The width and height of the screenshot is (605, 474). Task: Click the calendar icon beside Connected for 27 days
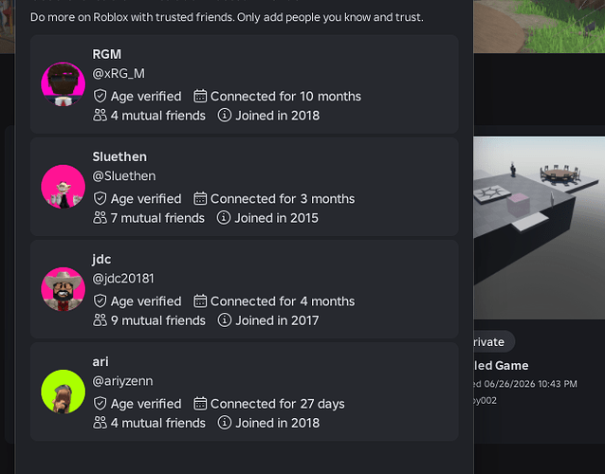(x=200, y=404)
